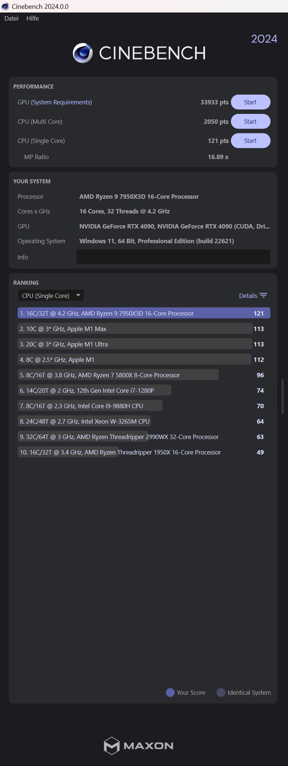Start the GPU benchmark

(x=251, y=102)
